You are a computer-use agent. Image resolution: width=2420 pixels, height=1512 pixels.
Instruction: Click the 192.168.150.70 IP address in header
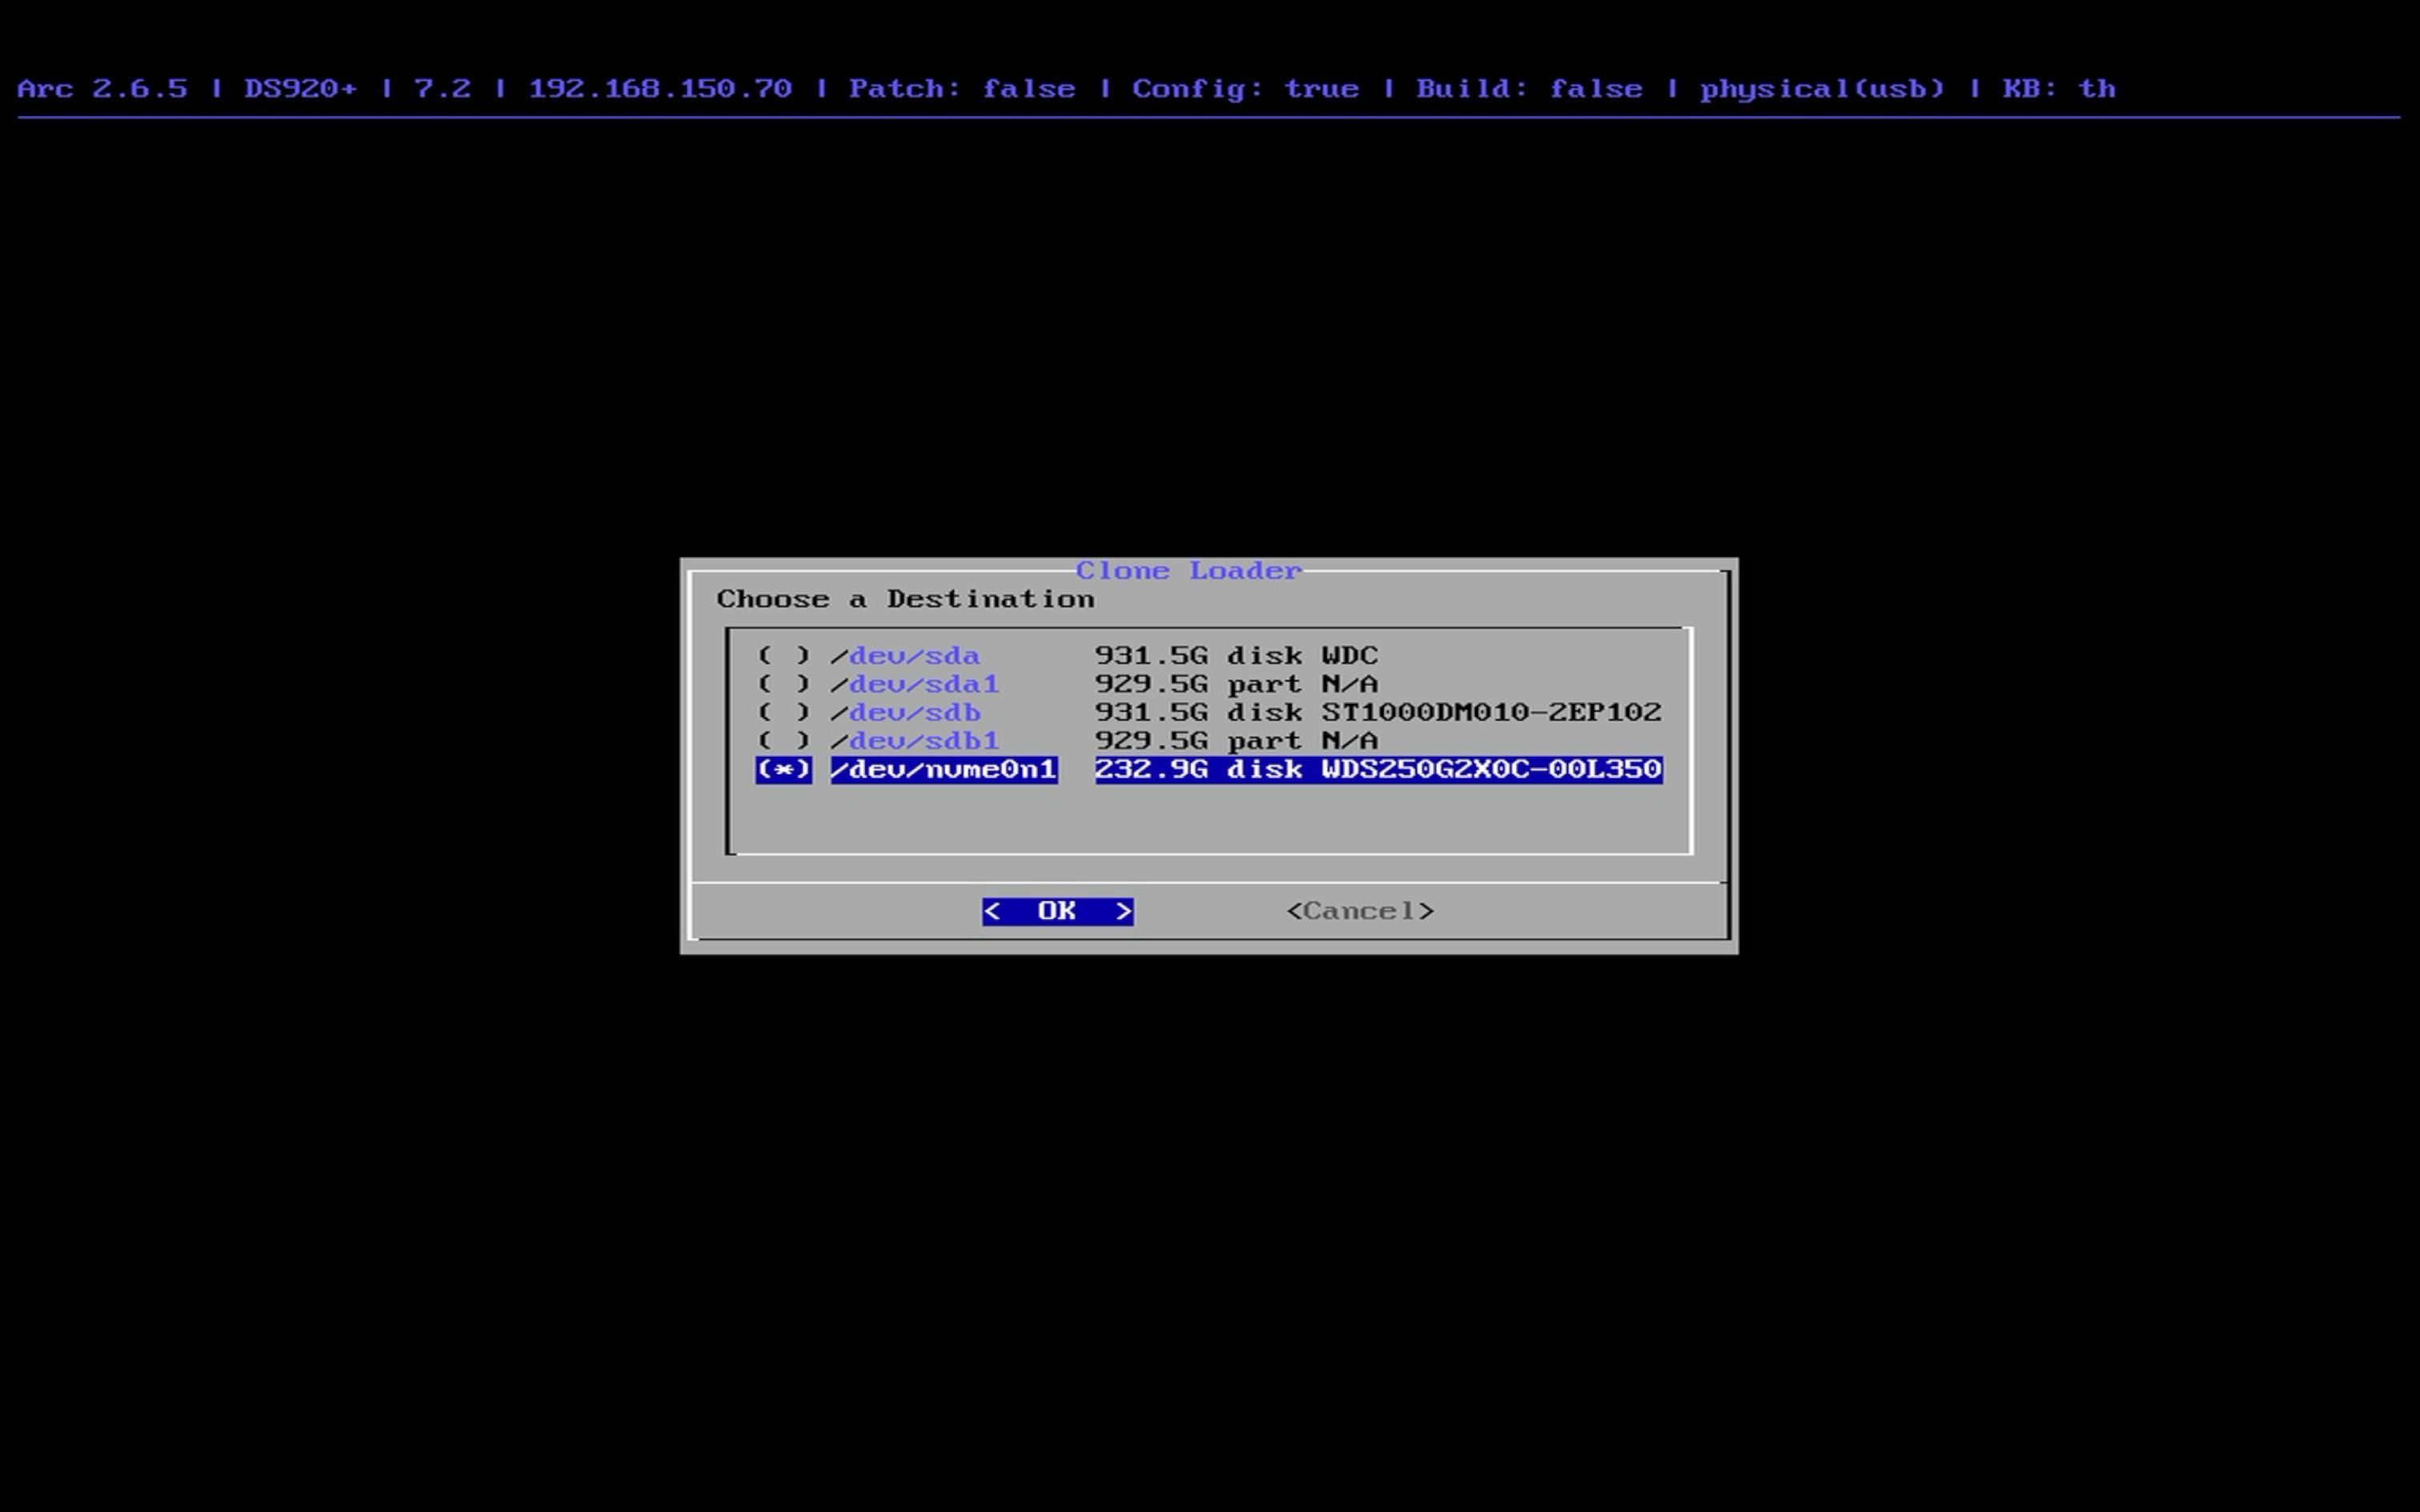(x=660, y=89)
